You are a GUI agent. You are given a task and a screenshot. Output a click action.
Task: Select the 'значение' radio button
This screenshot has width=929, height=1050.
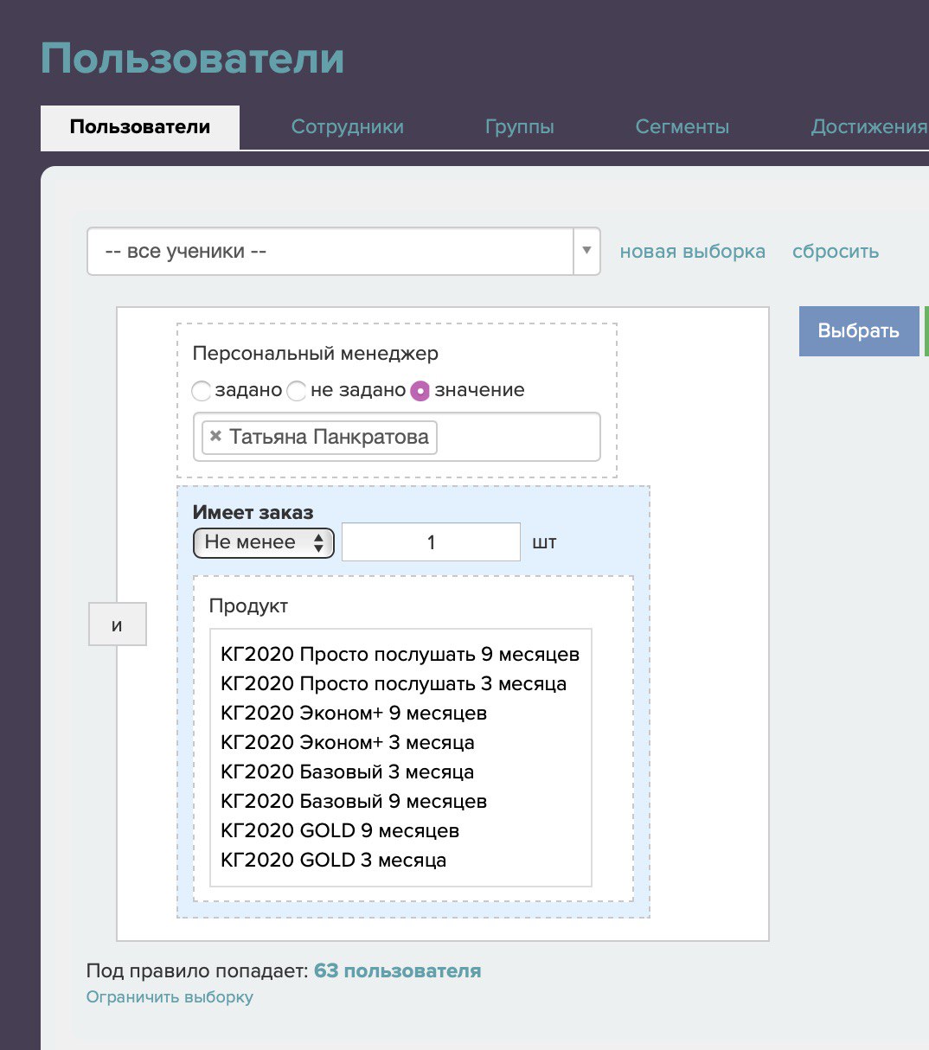pos(420,391)
